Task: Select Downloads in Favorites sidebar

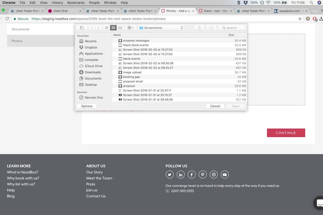Action: click(x=93, y=72)
